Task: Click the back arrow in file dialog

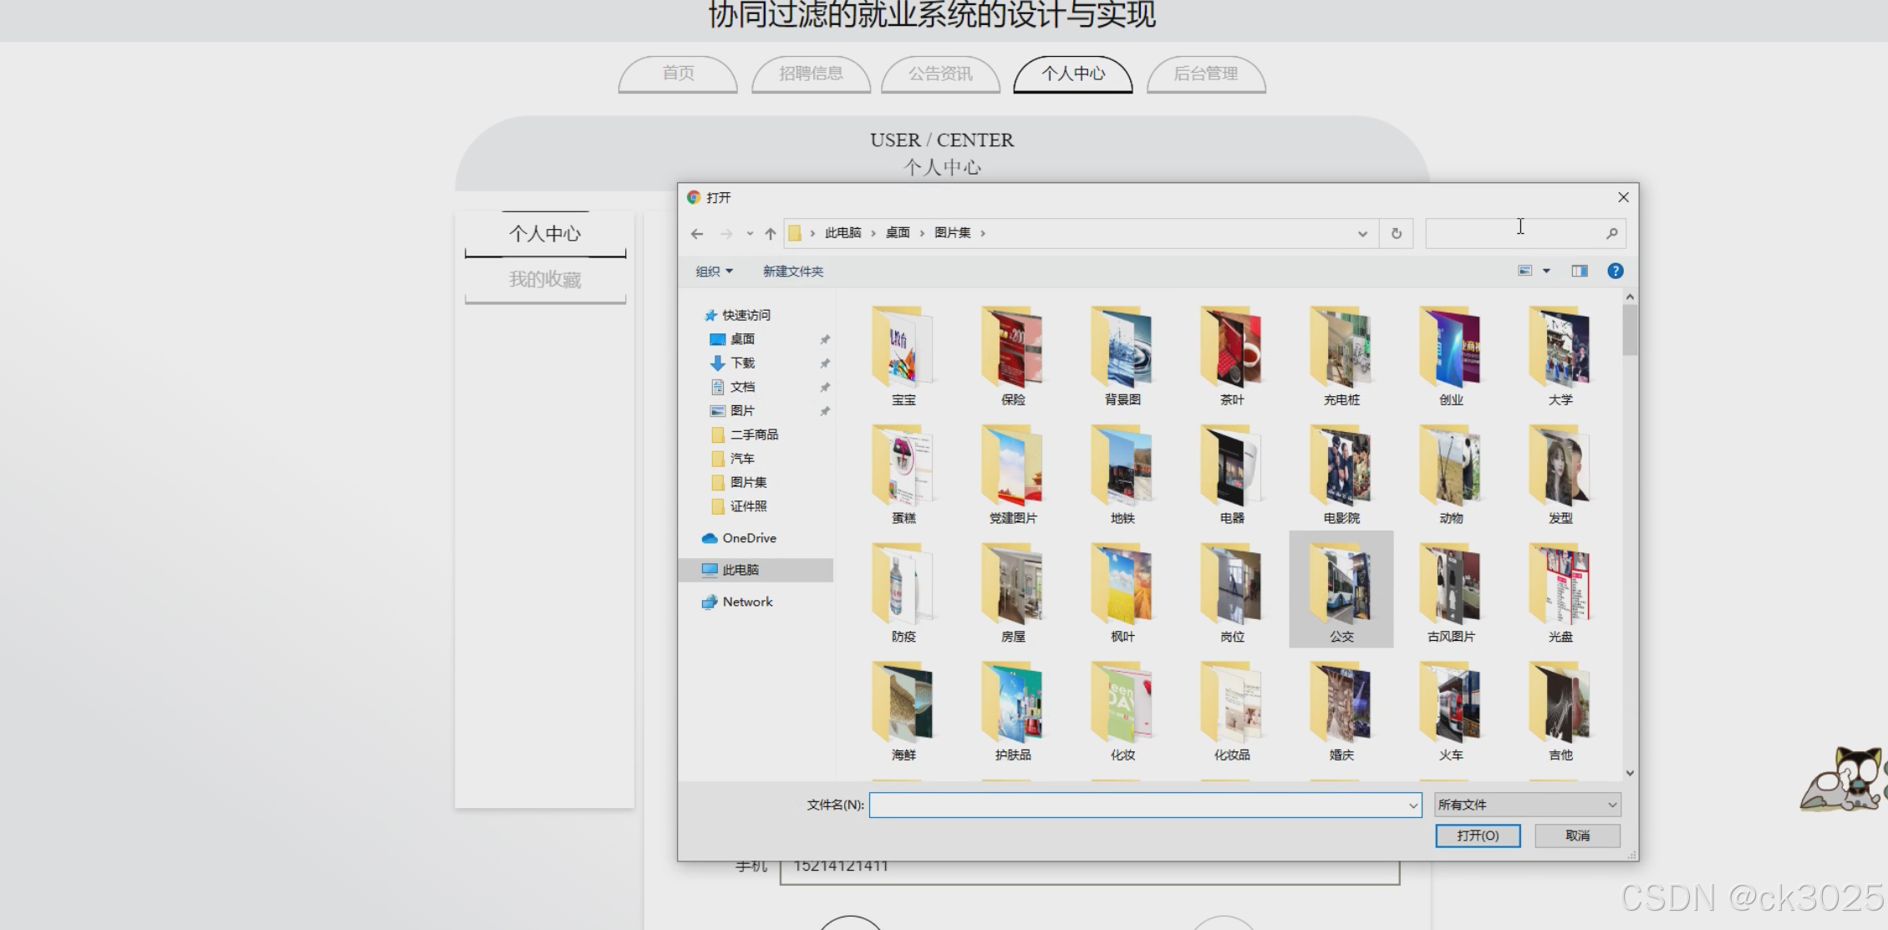Action: pyautogui.click(x=697, y=234)
